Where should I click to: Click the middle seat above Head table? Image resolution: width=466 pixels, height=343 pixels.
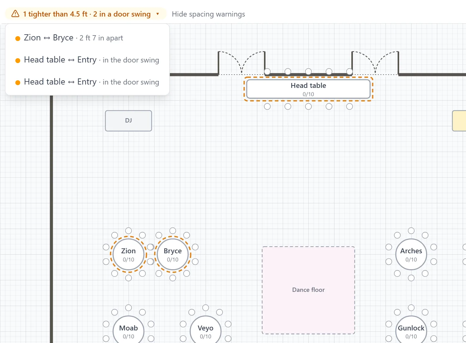pos(308,71)
